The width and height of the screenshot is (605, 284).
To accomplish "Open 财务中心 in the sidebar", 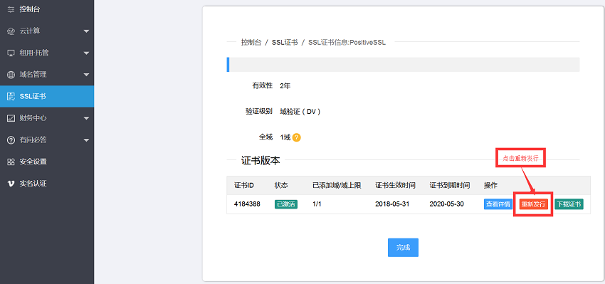I will [47, 118].
